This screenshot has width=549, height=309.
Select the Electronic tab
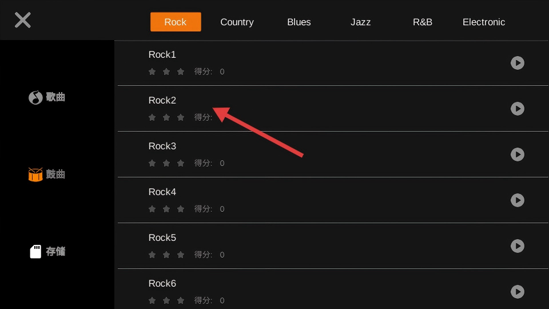tap(484, 22)
